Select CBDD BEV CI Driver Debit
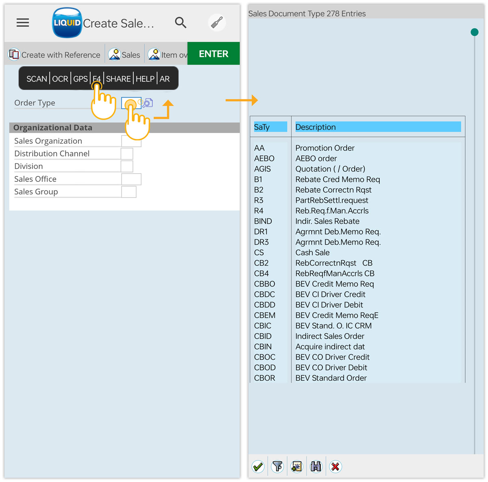The height and width of the screenshot is (482, 488). click(357, 305)
